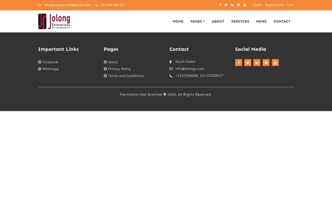Click the LinkedIn icon in top orange bar

(x=232, y=5)
